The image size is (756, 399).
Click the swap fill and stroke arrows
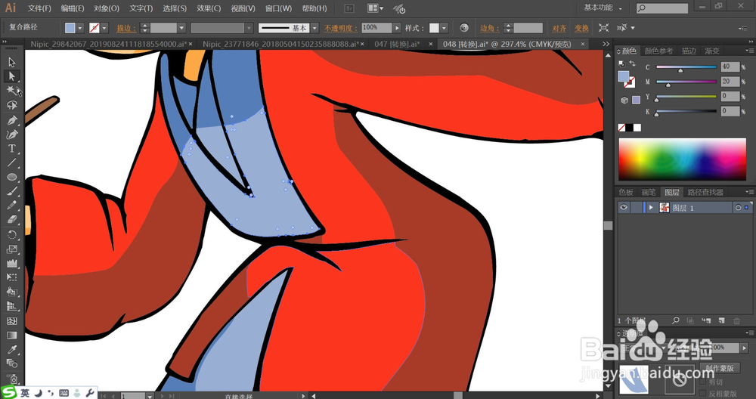[x=631, y=63]
